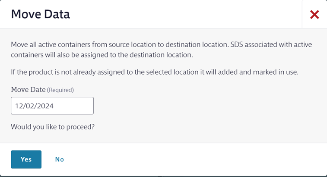Focus the Move Date input field
The image size is (327, 177).
pyautogui.click(x=52, y=106)
